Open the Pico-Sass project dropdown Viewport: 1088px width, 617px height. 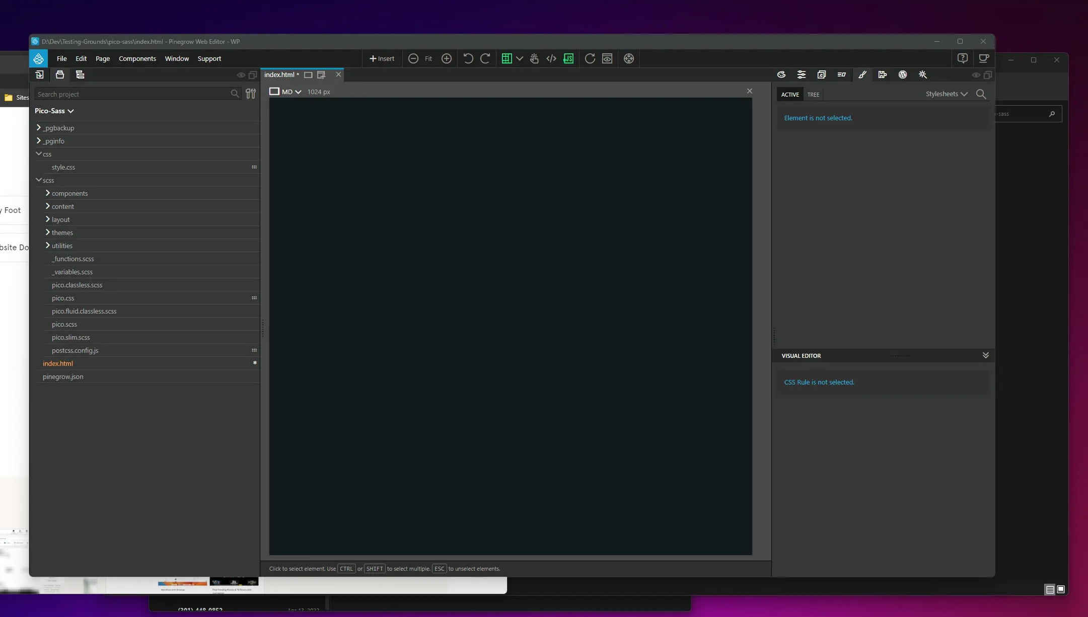point(54,111)
